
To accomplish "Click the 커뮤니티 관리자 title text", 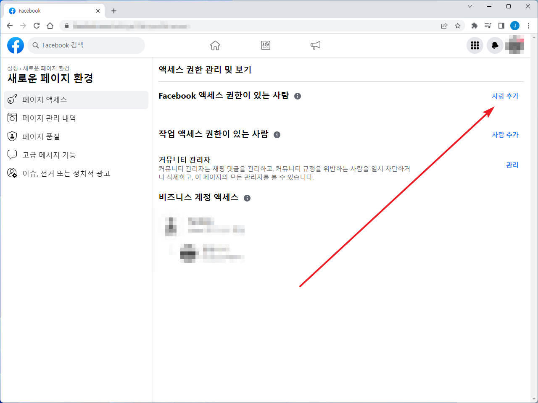I will click(x=185, y=160).
